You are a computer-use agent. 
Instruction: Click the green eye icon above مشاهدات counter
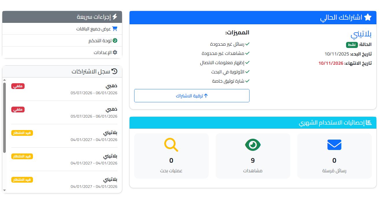pos(253,145)
